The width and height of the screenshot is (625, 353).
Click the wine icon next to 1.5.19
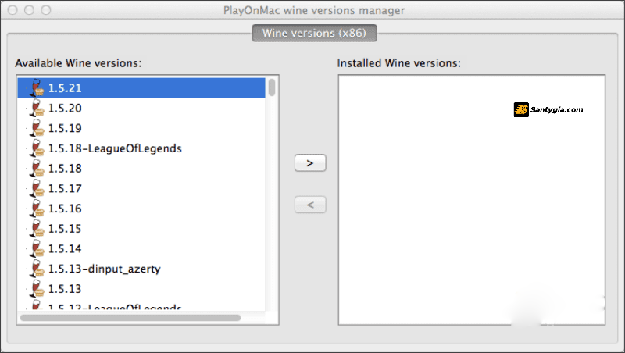tap(37, 128)
